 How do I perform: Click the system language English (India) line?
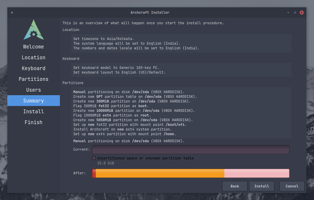pyautogui.click(x=126, y=44)
